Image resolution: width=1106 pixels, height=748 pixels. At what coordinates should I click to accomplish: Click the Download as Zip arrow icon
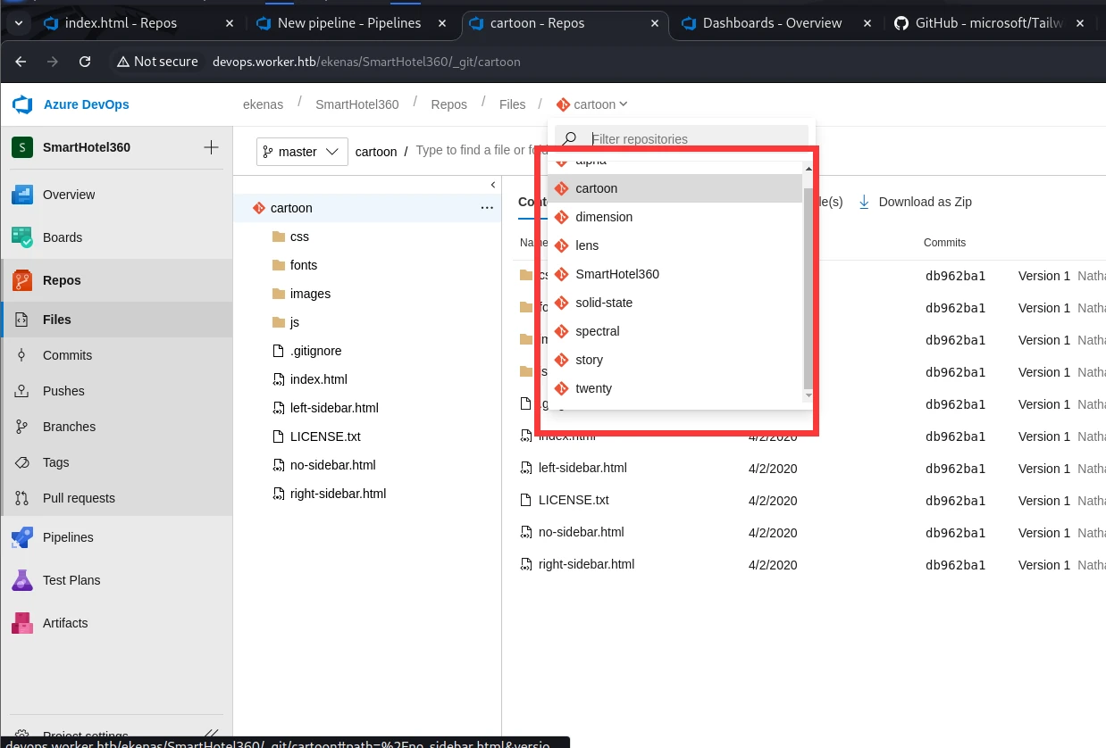864,202
